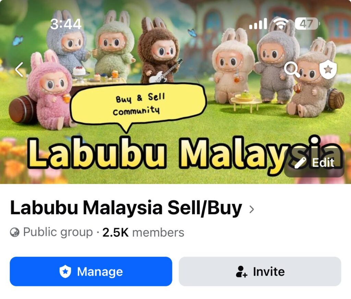351x299 pixels.
Task: Tap the pencil icon on Edit
Action: pos(300,163)
